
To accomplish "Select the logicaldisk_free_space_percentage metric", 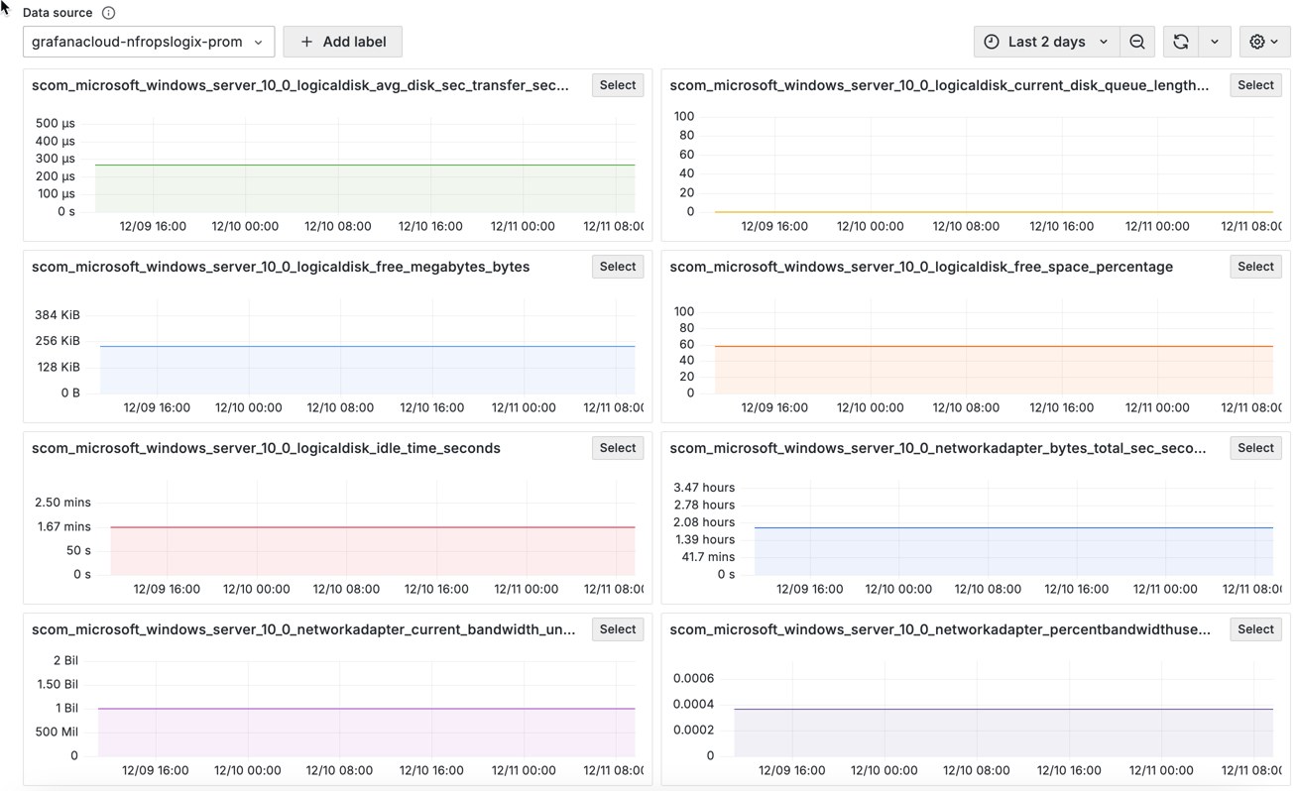I will (x=1255, y=266).
